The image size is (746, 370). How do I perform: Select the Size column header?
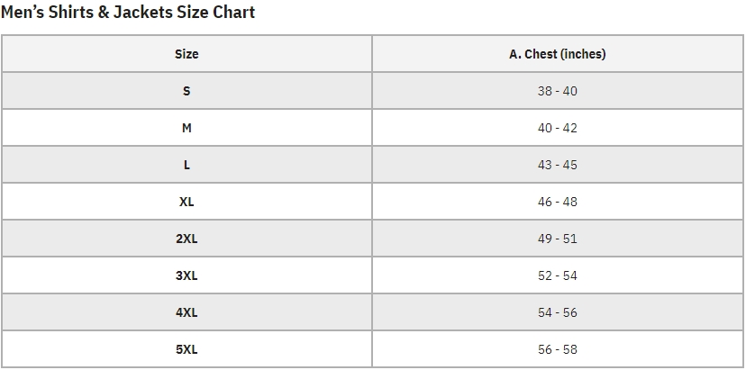[186, 54]
